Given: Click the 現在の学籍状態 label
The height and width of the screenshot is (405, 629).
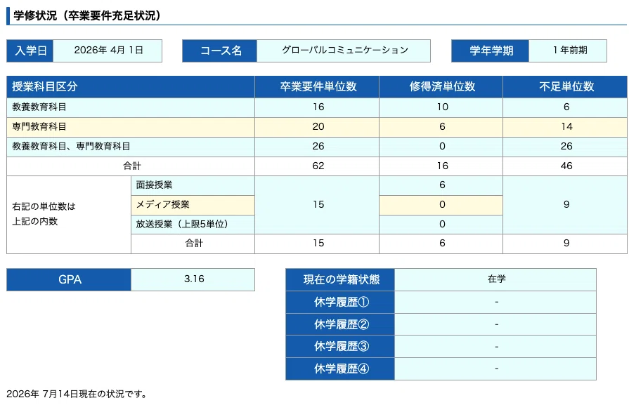Looking at the screenshot, I should [340, 279].
